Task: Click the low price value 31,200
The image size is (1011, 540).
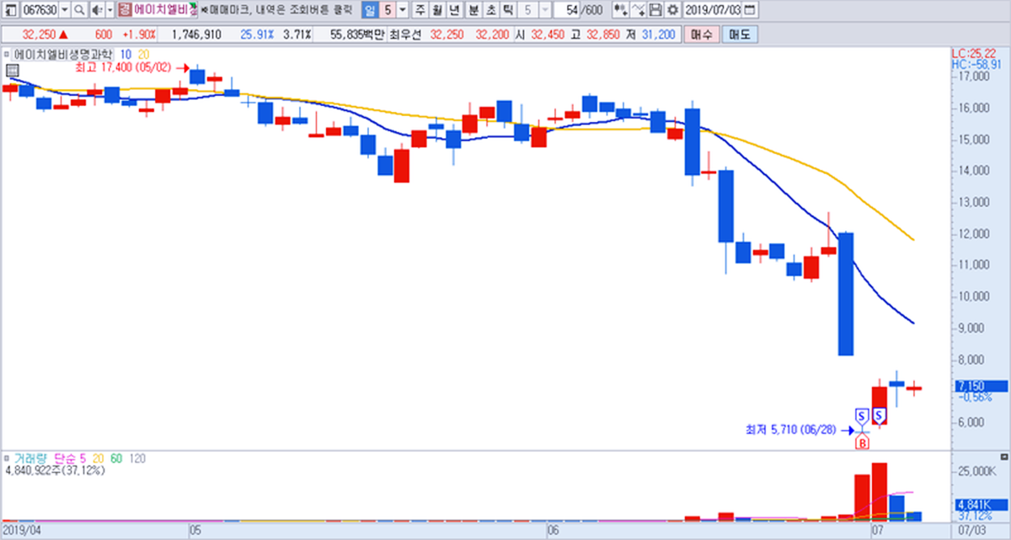Action: point(658,34)
